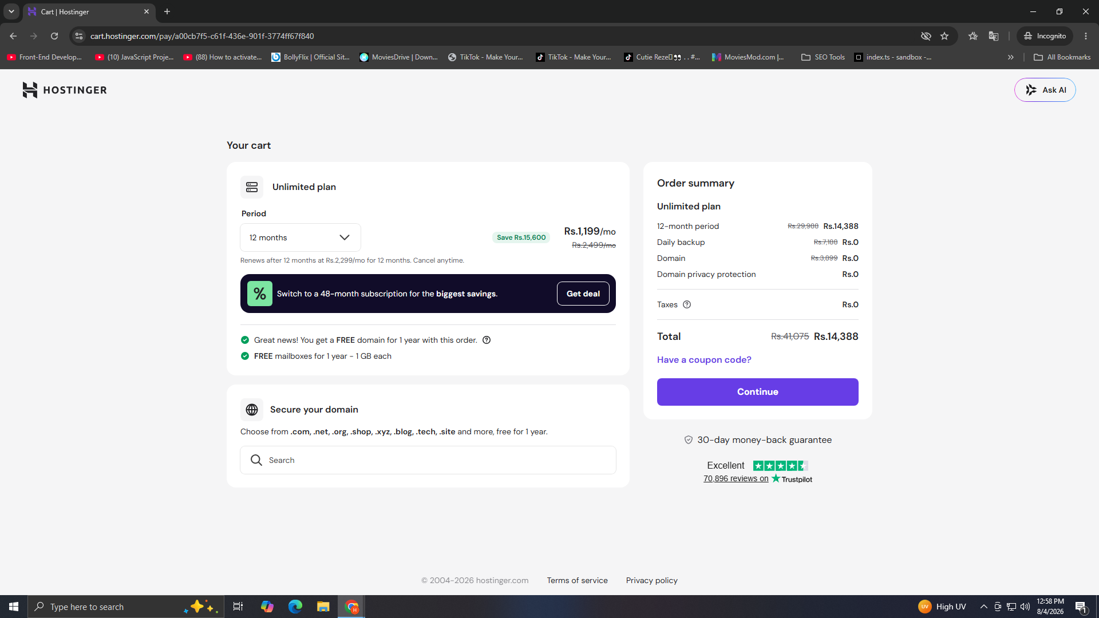View site information icon in address bar
1099x618 pixels.
coord(79,36)
